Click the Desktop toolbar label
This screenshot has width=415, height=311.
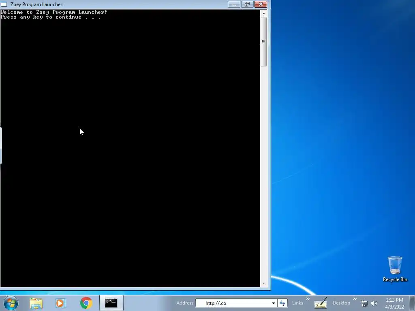pyautogui.click(x=341, y=303)
